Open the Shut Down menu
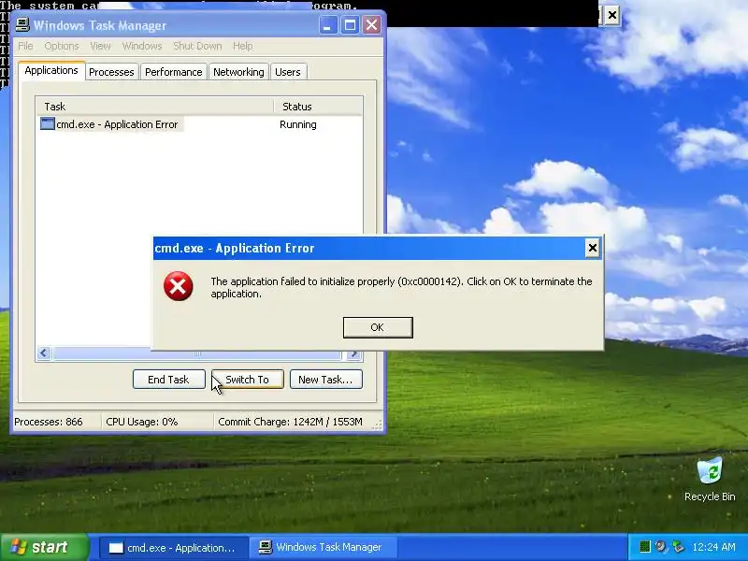The height and width of the screenshot is (561, 748). pyautogui.click(x=197, y=46)
